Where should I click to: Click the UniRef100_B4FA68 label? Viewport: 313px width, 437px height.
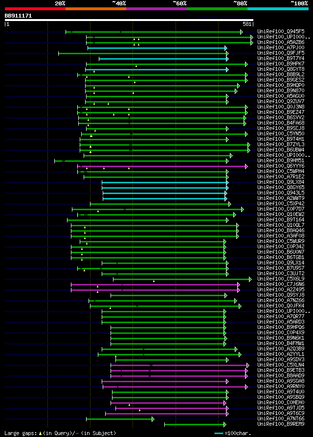(281, 123)
